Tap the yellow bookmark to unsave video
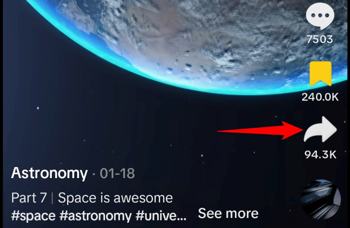350x228 pixels. click(x=321, y=74)
